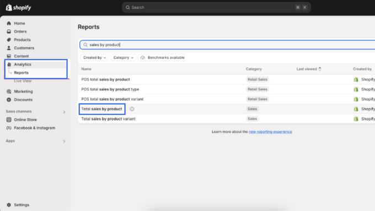Click the Name column header
This screenshot has width=375, height=211.
[86, 69]
